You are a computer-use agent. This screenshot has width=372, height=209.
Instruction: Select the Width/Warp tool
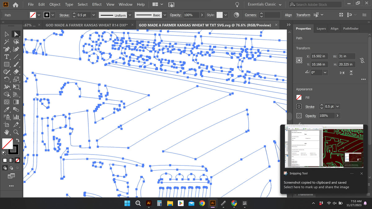7,87
